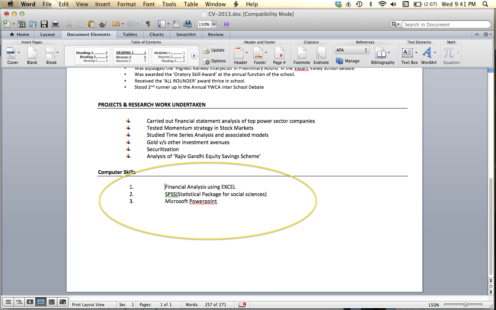The width and height of the screenshot is (496, 310).
Task: Open Word Help purple question icon
Action: click(x=226, y=24)
